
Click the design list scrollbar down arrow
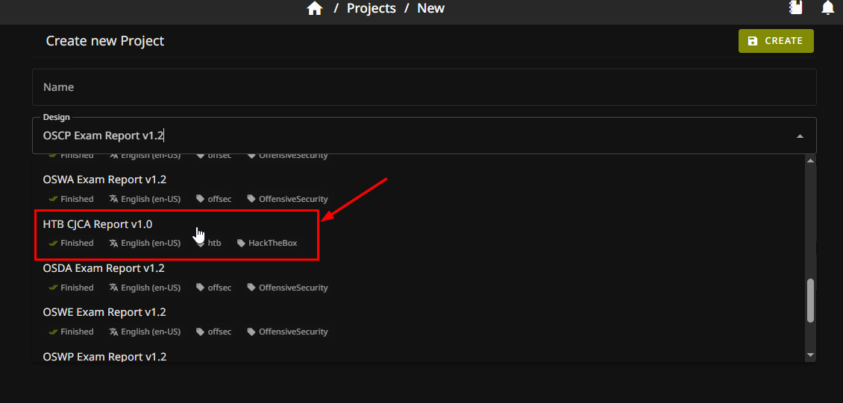[x=811, y=355]
